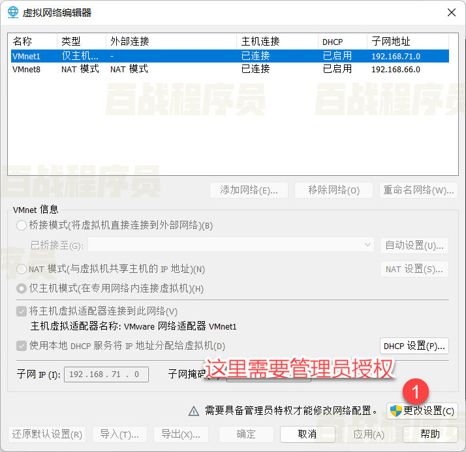This screenshot has height=452, width=466.
Task: Click the 取消 button
Action: pyautogui.click(x=307, y=434)
